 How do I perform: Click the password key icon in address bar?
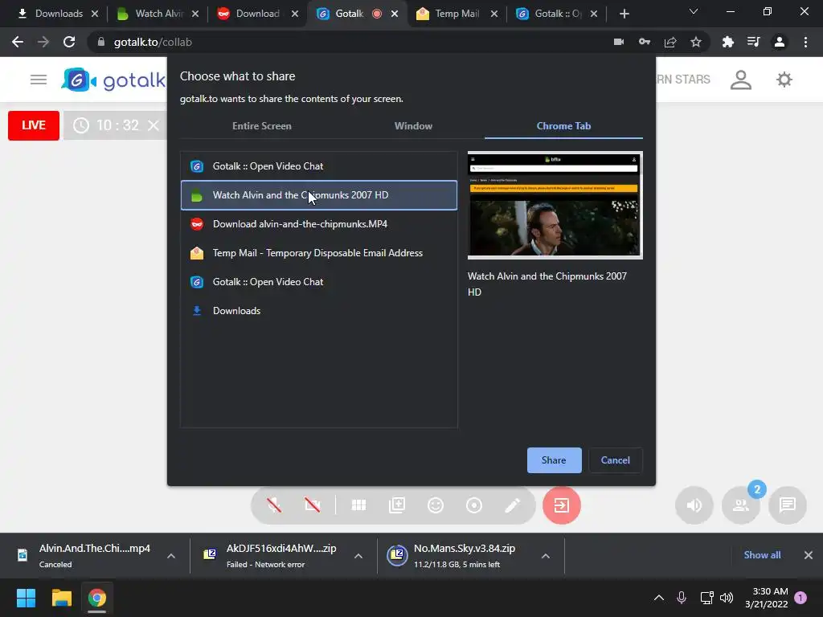tap(645, 42)
